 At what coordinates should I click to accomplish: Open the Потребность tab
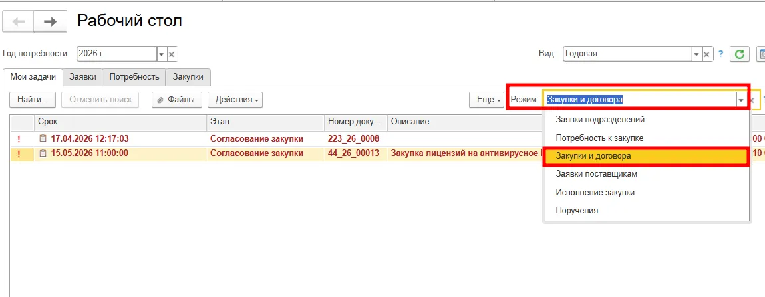pos(134,77)
